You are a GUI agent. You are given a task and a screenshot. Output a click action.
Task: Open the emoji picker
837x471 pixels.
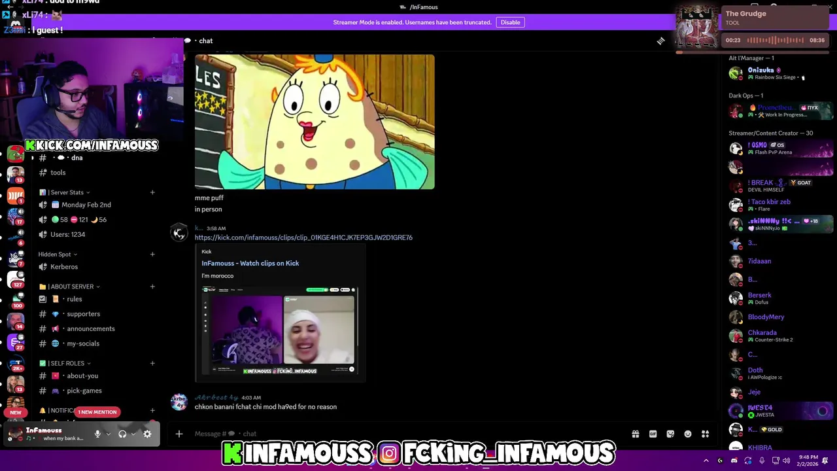[x=688, y=434]
